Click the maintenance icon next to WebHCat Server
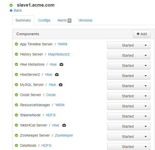Viewport: 155px width, 150px height. point(64,125)
